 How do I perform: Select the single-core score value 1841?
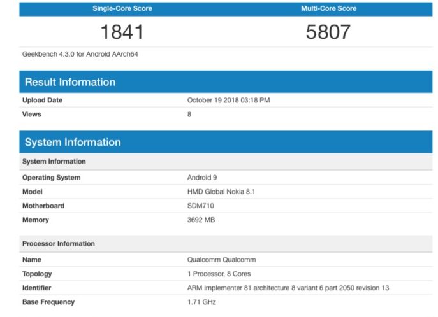[122, 32]
